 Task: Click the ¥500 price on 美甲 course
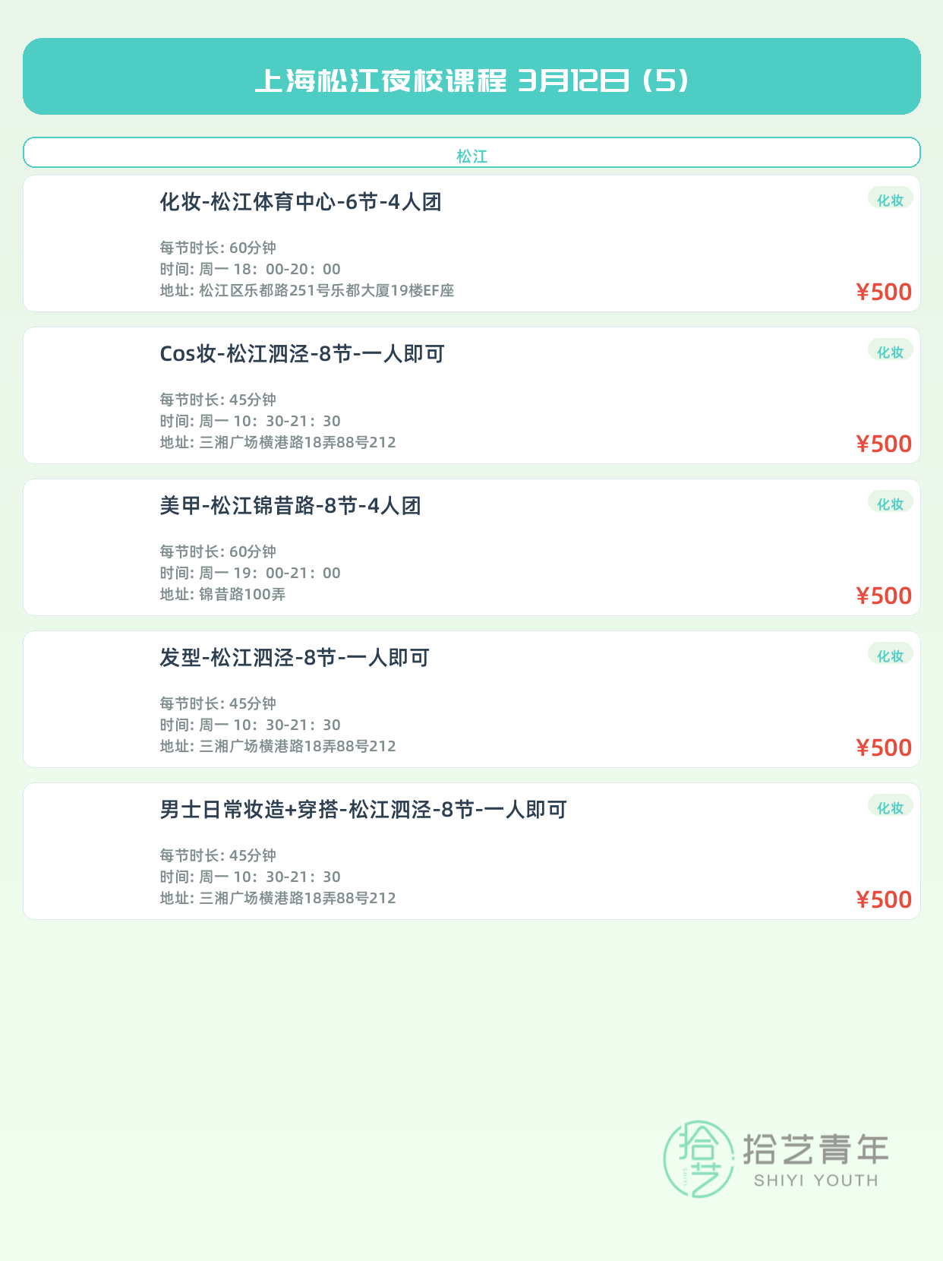click(x=884, y=596)
